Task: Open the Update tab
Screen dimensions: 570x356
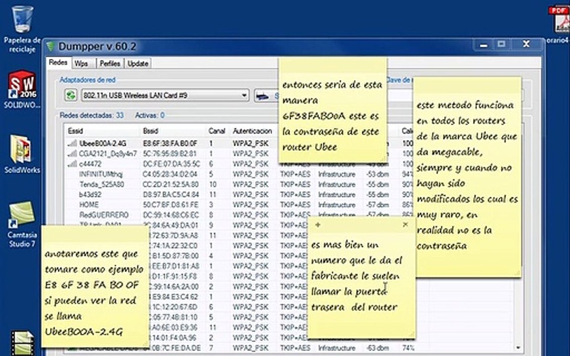Action: pyautogui.click(x=138, y=64)
